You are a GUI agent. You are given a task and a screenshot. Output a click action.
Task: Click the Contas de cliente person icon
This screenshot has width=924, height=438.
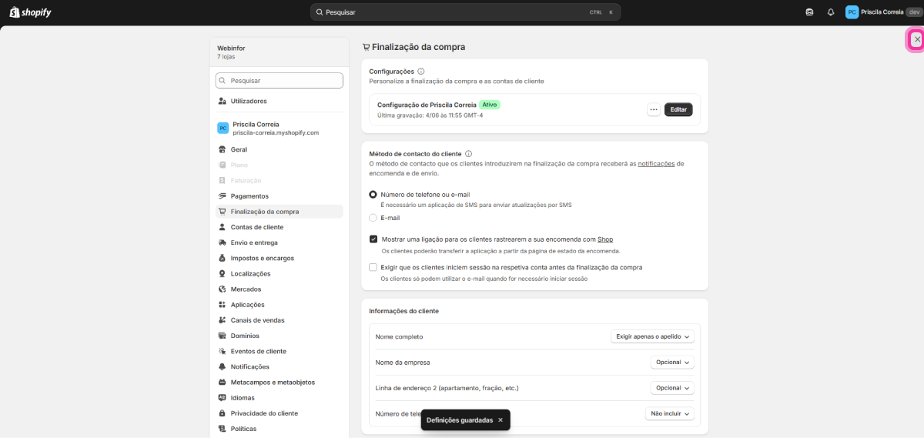click(222, 227)
